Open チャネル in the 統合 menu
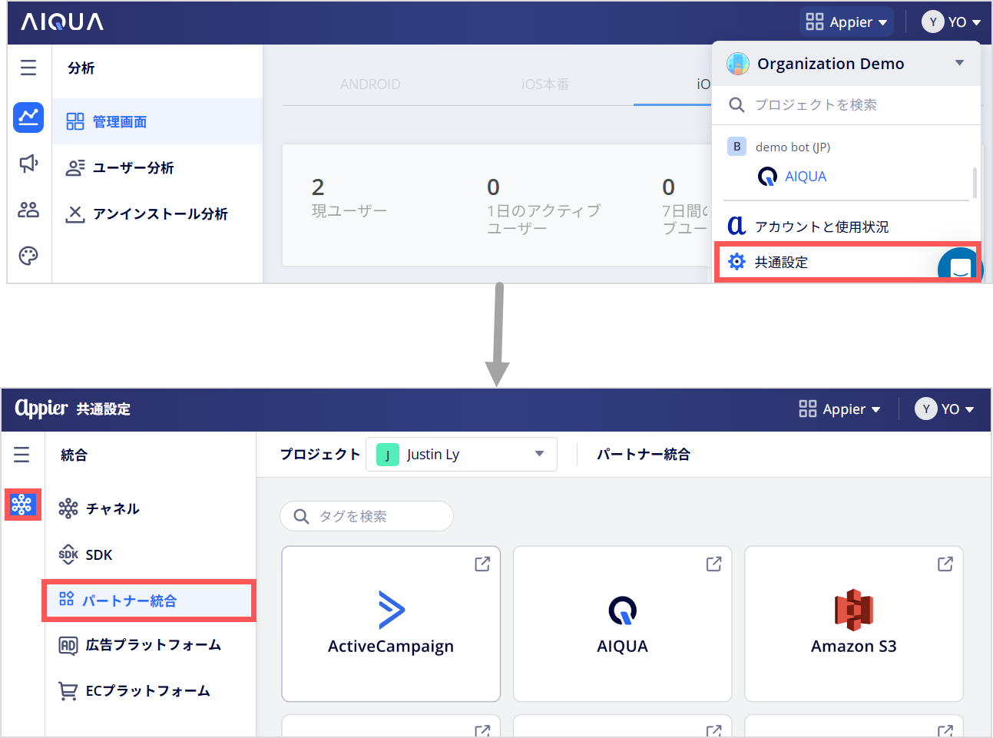993x738 pixels. pyautogui.click(x=150, y=508)
